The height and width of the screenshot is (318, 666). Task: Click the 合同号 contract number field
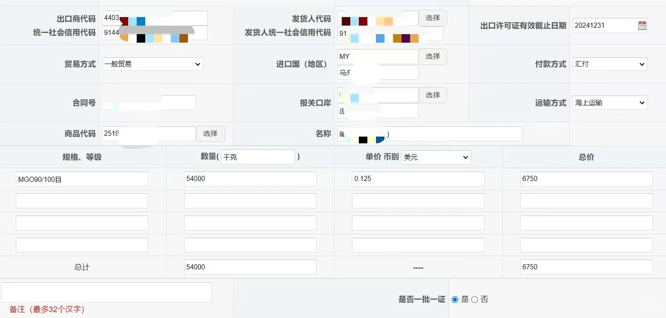tap(149, 102)
